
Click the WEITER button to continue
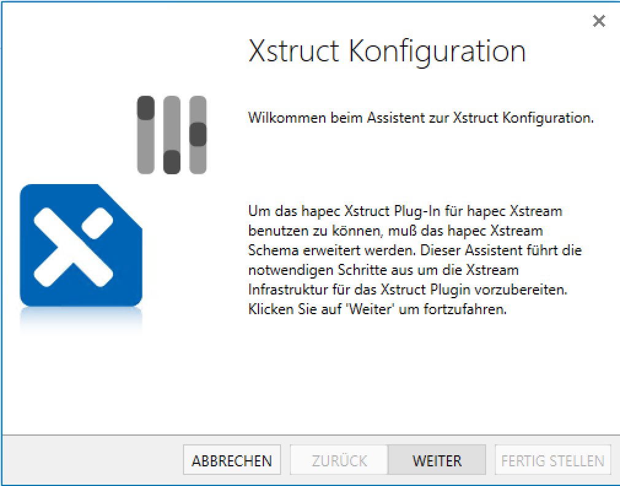(x=436, y=460)
